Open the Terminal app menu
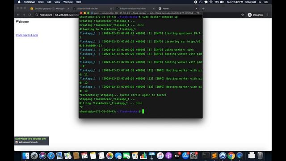The width and height of the screenshot is (286, 161). coord(29,2)
